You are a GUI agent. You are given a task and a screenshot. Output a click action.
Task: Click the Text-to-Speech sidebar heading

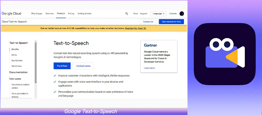(x=19, y=43)
